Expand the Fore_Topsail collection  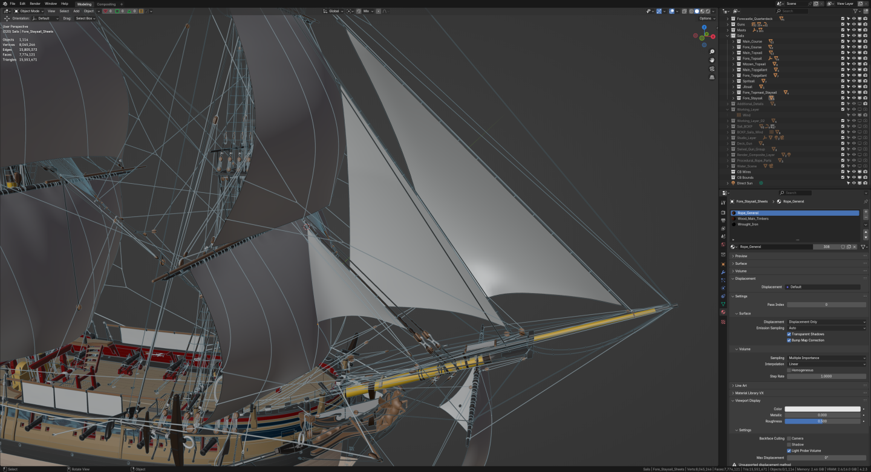coord(733,59)
